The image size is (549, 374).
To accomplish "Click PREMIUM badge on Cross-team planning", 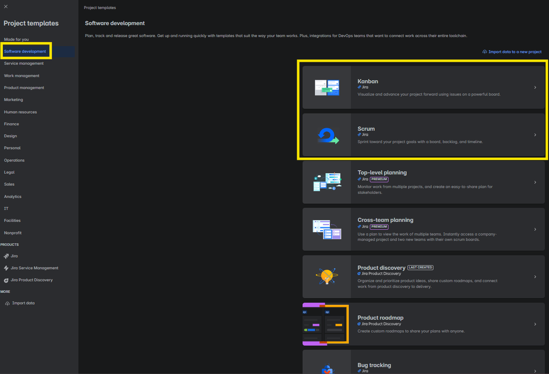I will pos(379,227).
